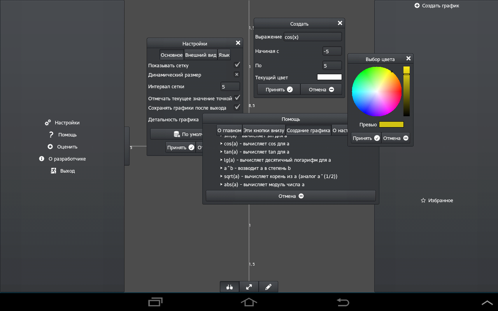This screenshot has width=498, height=311.
Task: Uncheck Сохранять графики после выхода
Action: click(x=237, y=107)
